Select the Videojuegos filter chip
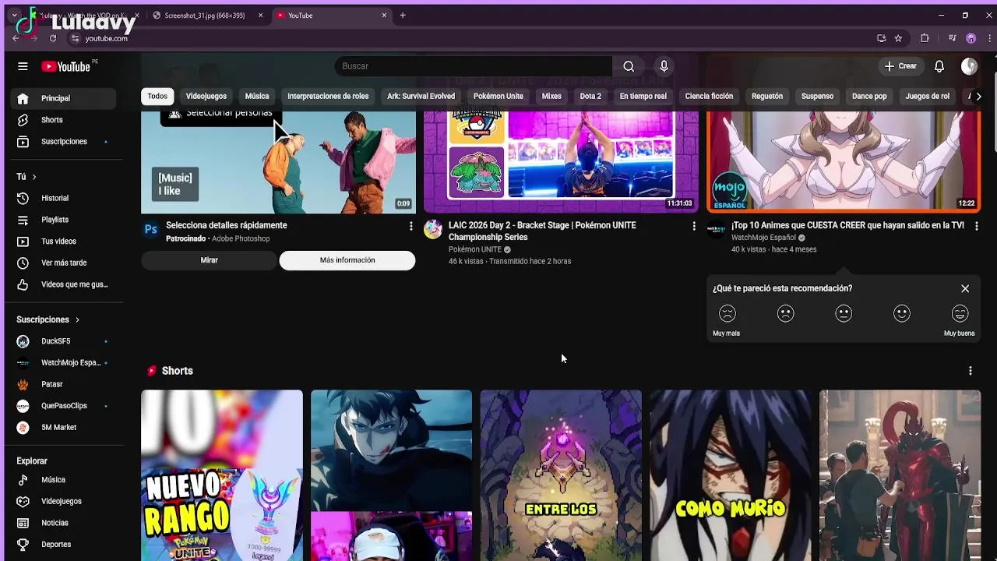 click(x=206, y=97)
